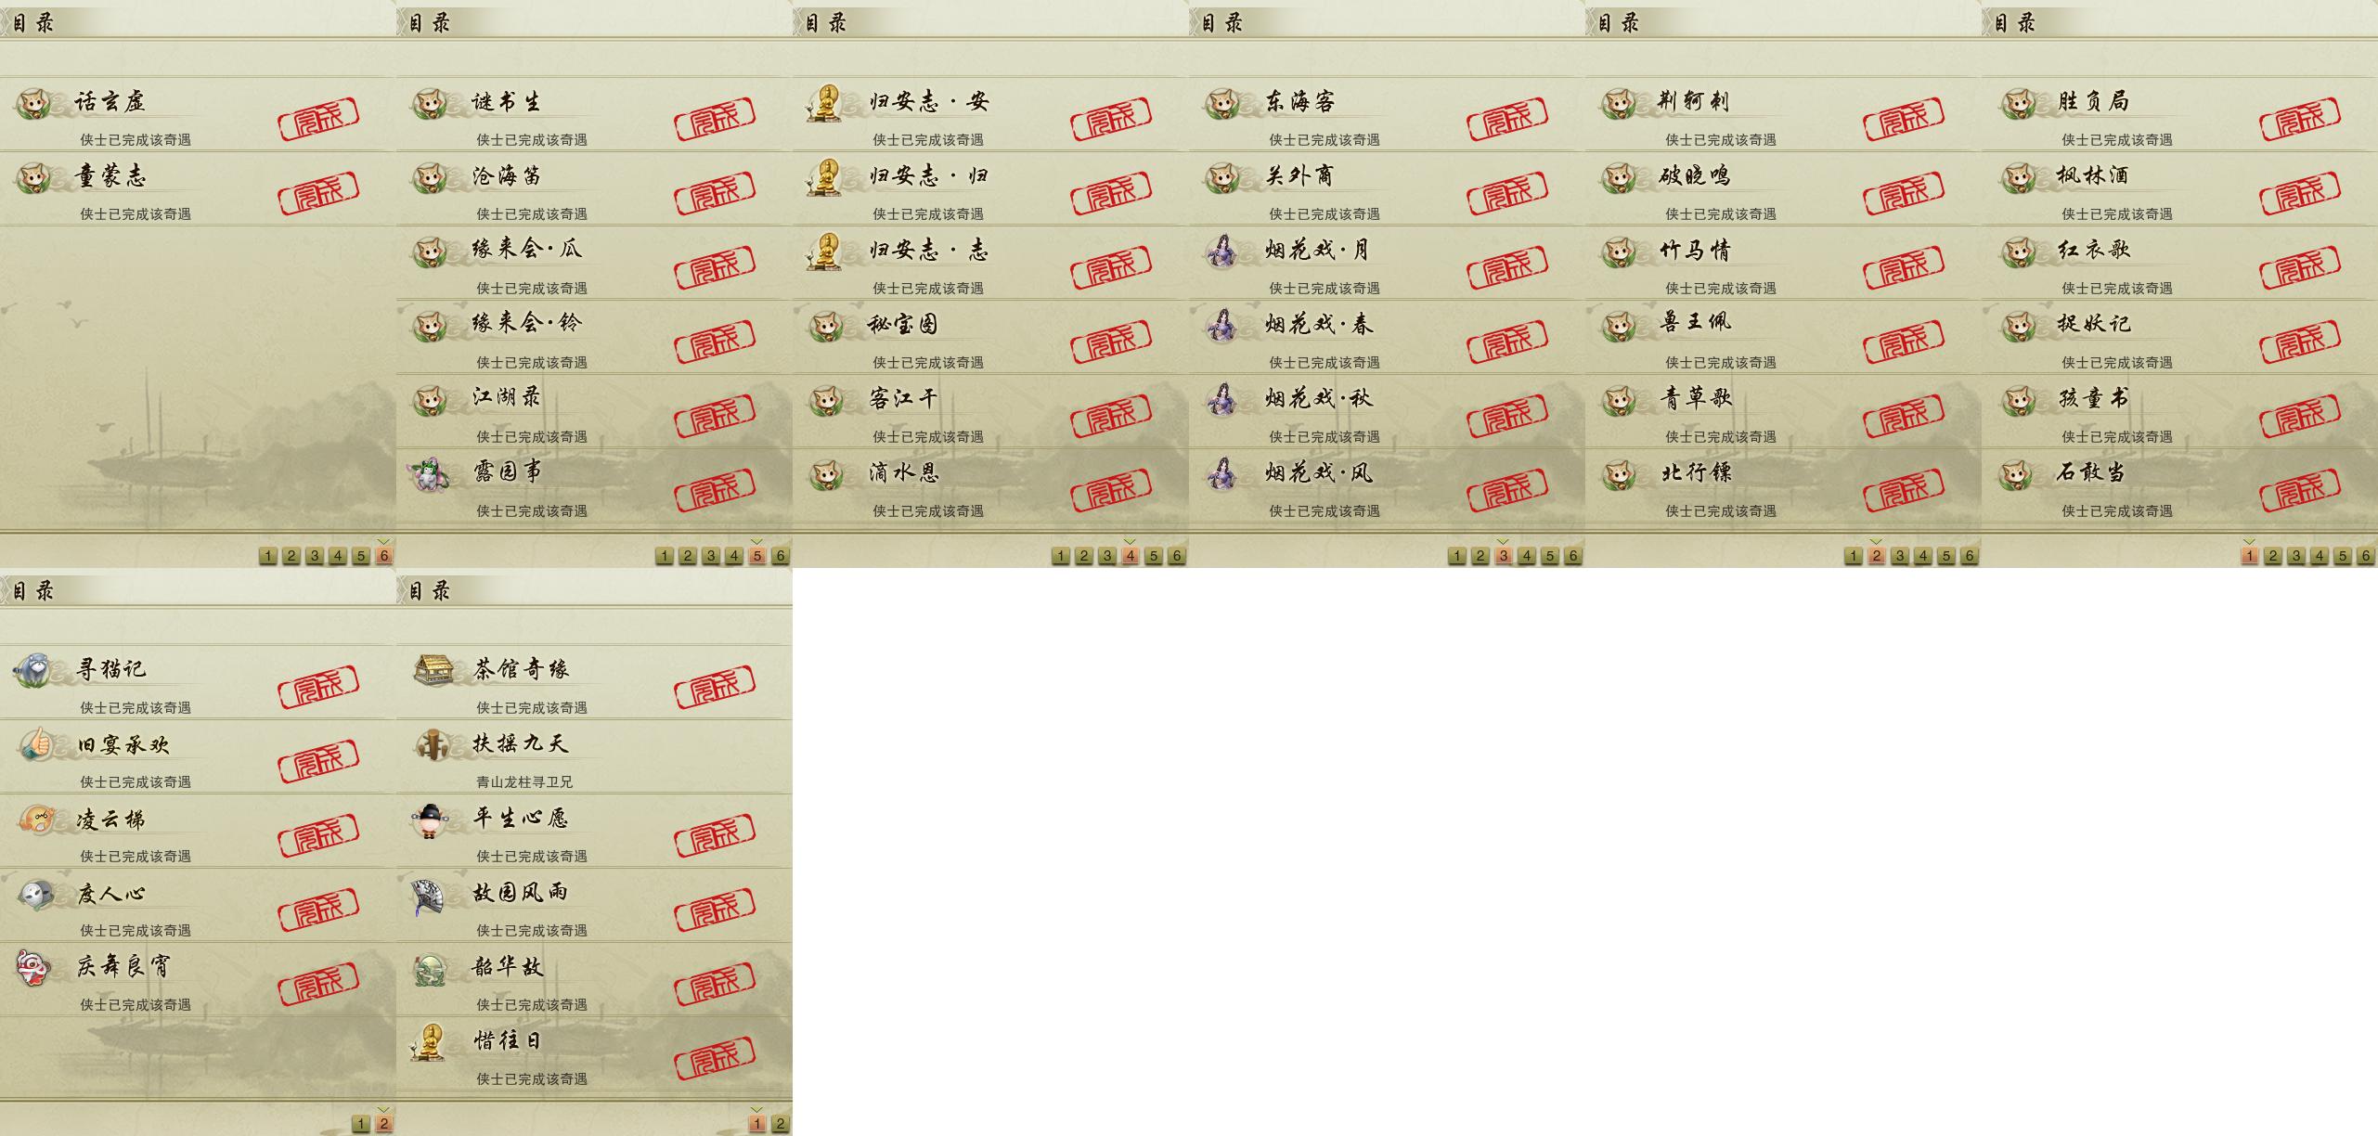Click the teahouse icon beside 茶馆奇缘
Image resolution: width=2378 pixels, height=1136 pixels.
click(432, 669)
